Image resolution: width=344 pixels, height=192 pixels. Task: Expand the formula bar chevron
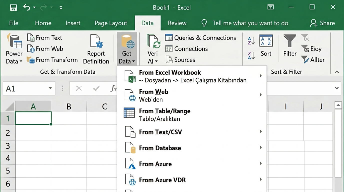pyautogui.click(x=337, y=88)
